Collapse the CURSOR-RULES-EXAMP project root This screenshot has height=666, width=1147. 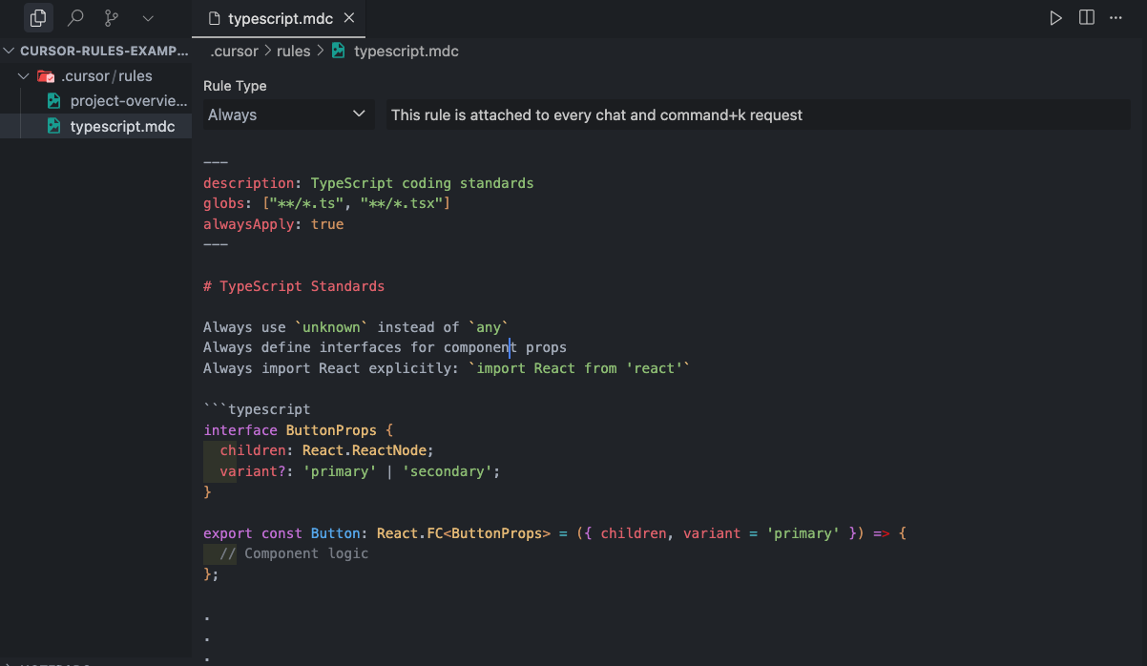[x=10, y=52]
